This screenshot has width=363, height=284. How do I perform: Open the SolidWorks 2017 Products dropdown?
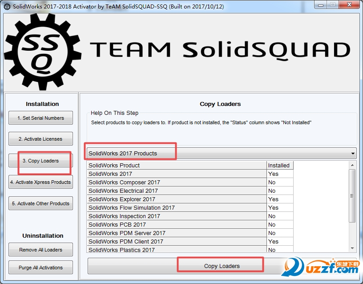coord(222,153)
